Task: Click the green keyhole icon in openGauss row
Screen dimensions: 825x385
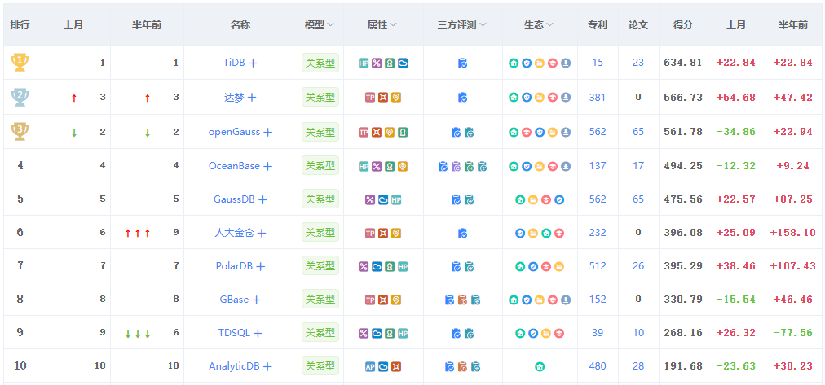Action: [x=403, y=133]
